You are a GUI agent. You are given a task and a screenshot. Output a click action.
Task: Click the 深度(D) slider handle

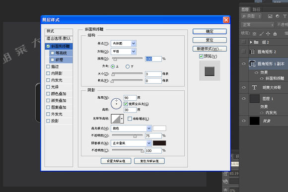(115, 59)
